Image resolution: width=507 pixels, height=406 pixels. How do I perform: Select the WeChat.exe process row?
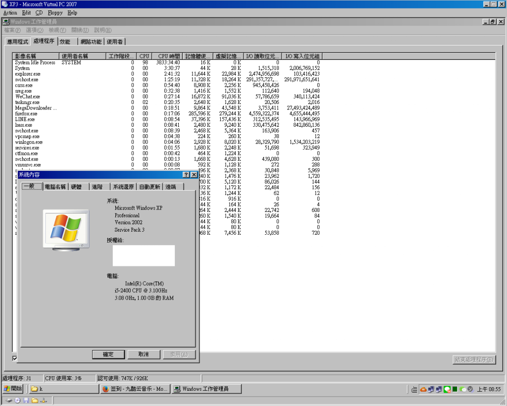[167, 97]
